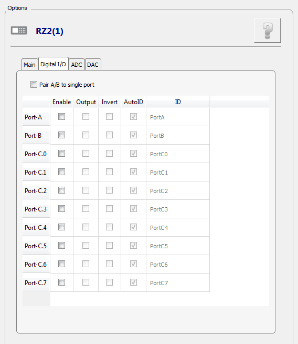Uncheck AutoID for Port-B
The width and height of the screenshot is (298, 344).
pos(133,135)
